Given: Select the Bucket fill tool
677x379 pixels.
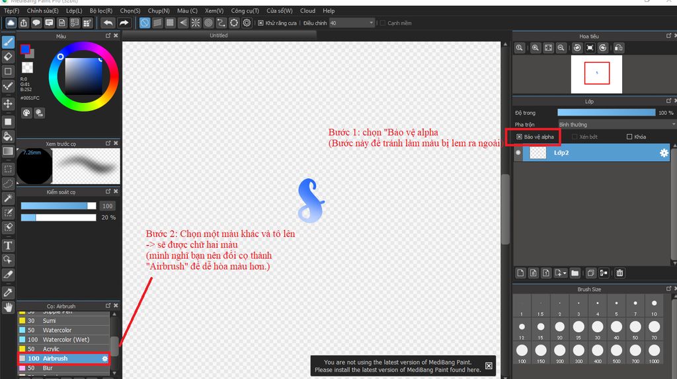Looking at the screenshot, I should tap(8, 136).
